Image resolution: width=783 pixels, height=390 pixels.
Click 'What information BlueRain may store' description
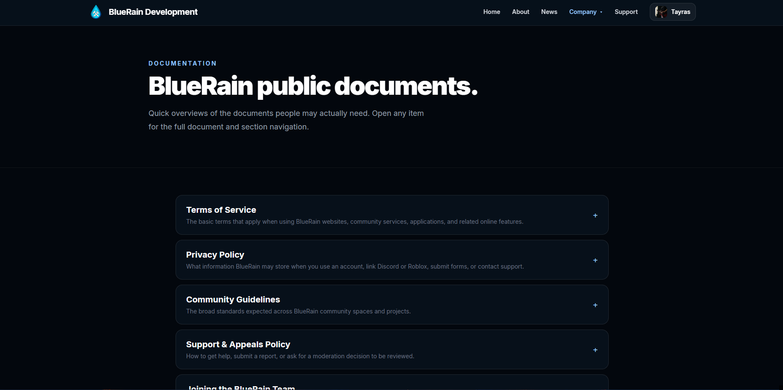(355, 266)
